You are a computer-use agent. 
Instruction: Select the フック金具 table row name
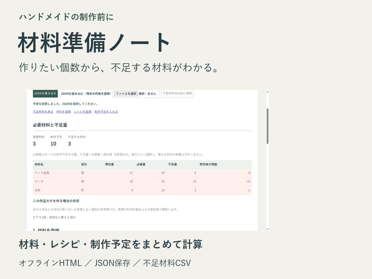(x=42, y=173)
